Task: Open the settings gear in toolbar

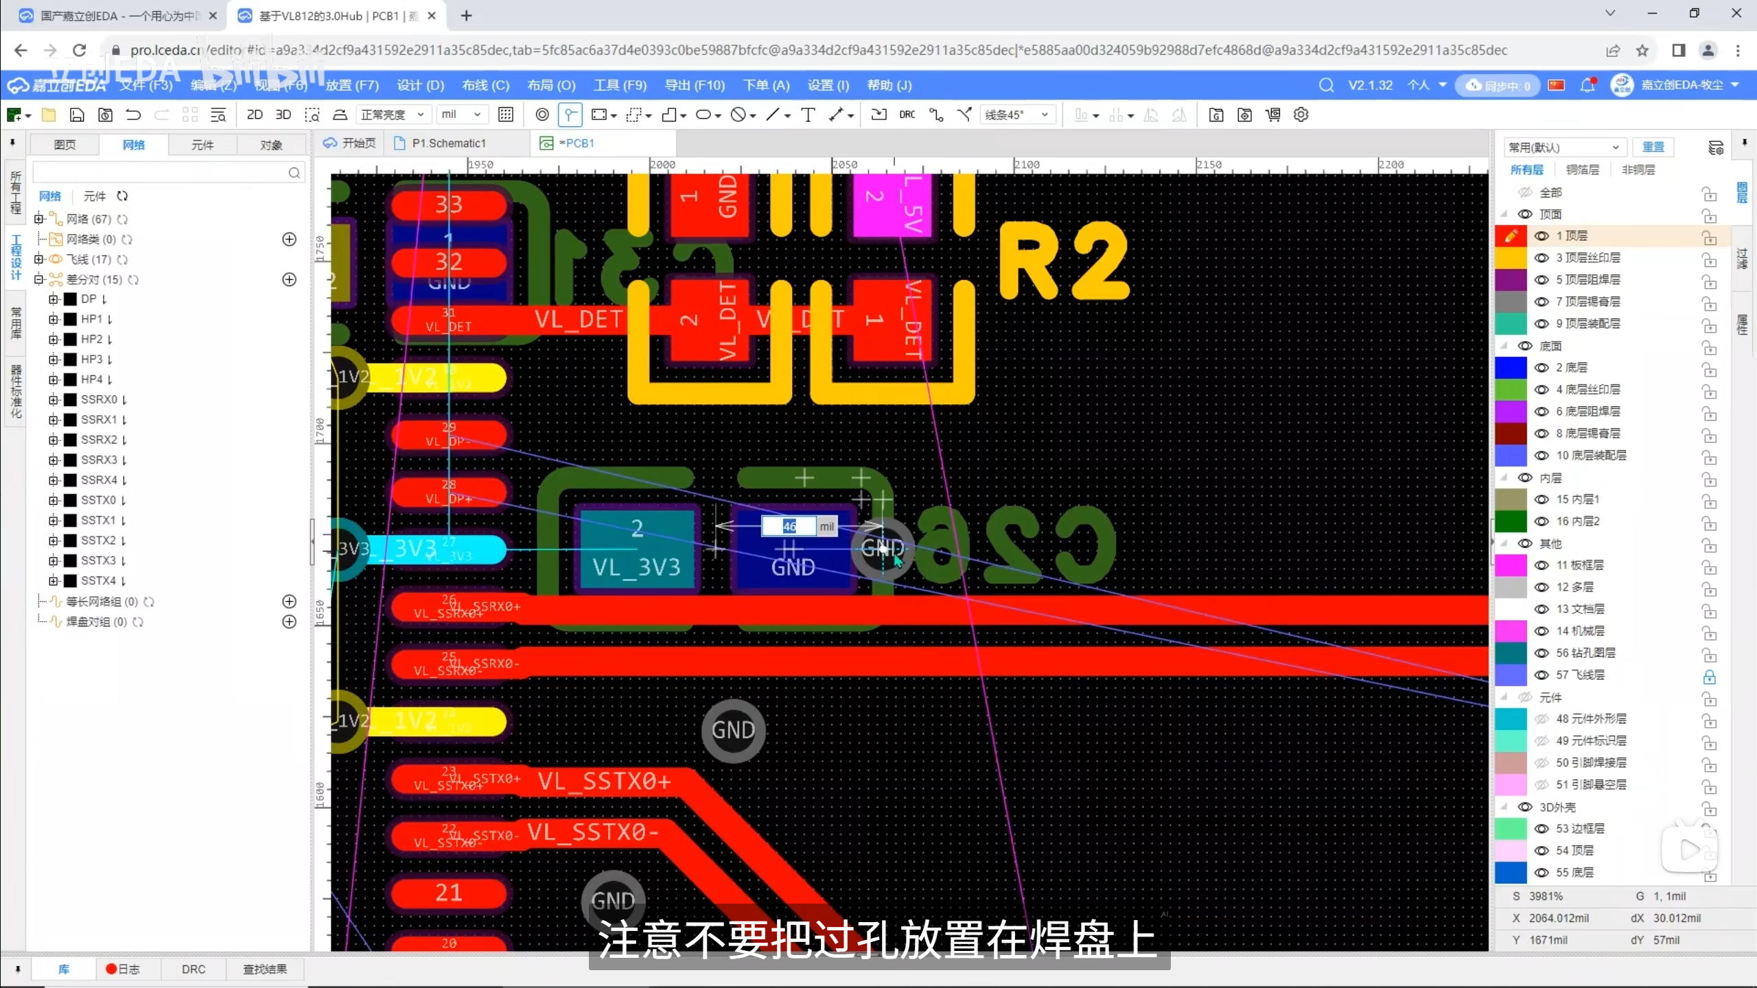Action: (x=1301, y=115)
